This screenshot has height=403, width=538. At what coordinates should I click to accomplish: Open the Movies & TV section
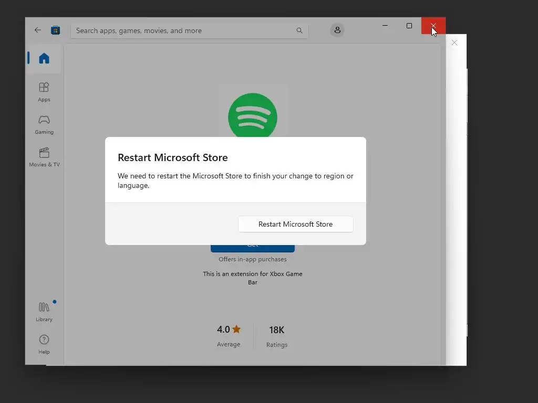click(x=44, y=157)
